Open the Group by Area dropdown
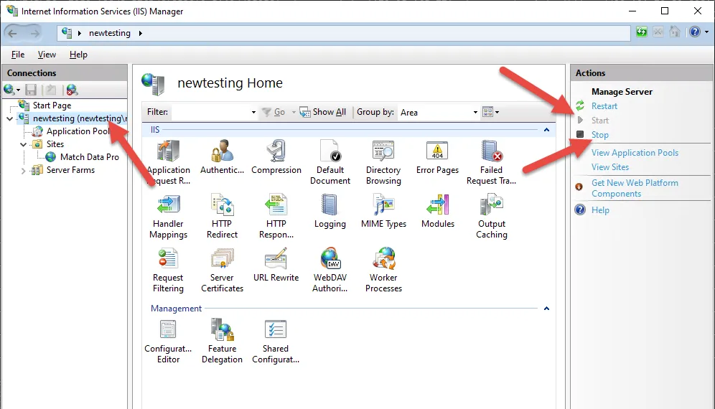This screenshot has height=409, width=715. [x=439, y=112]
